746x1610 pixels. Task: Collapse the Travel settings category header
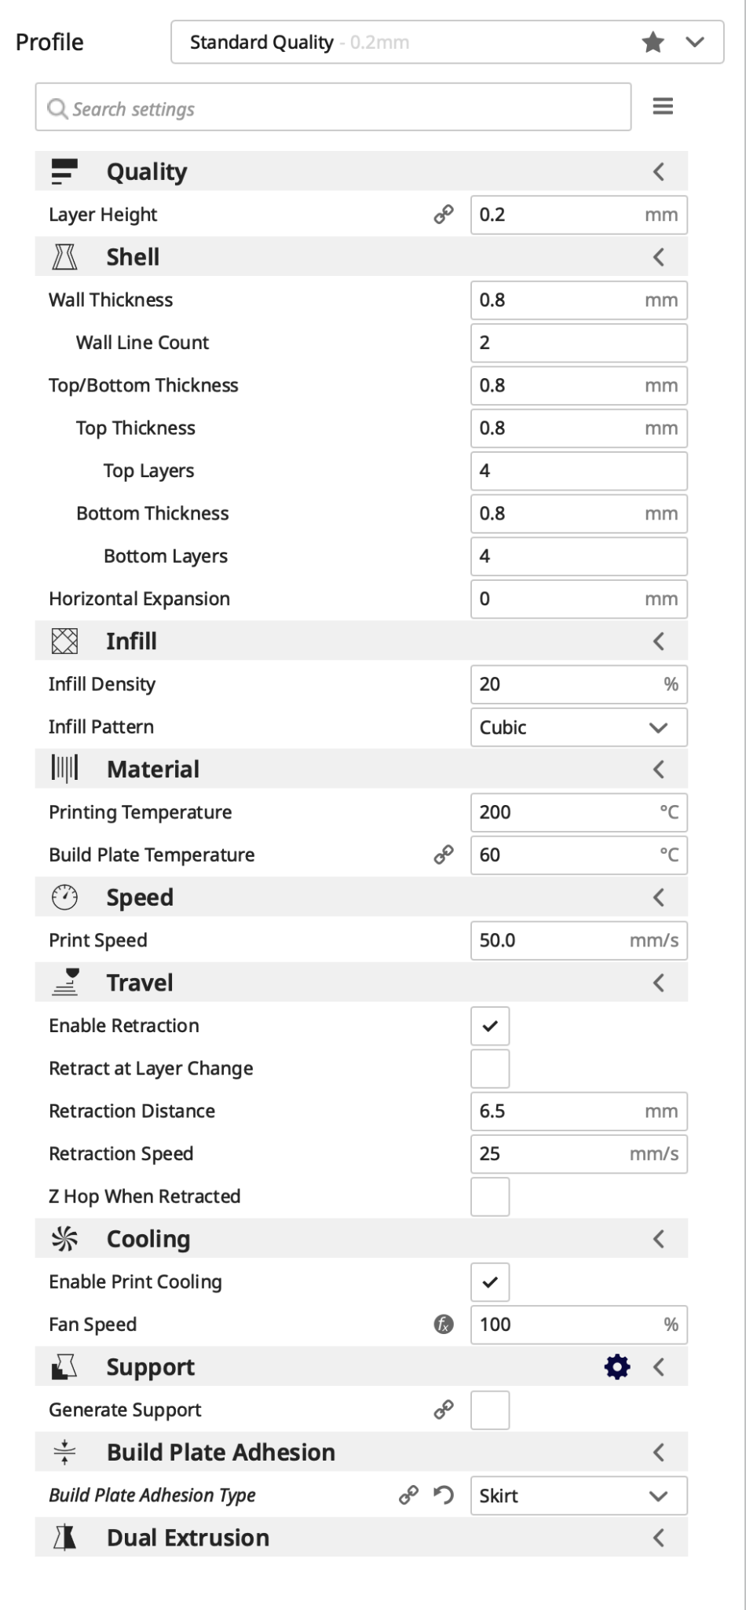(x=659, y=983)
